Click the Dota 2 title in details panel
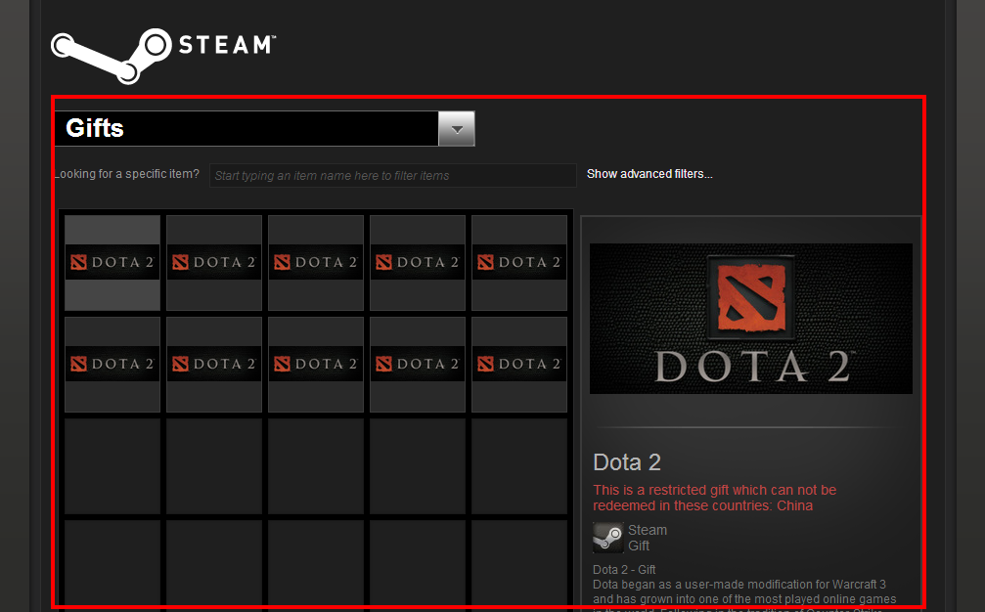Image resolution: width=985 pixels, height=612 pixels. (627, 462)
